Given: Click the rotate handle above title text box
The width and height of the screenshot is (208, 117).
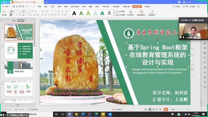Looking at the screenshot, I should 158,40.
